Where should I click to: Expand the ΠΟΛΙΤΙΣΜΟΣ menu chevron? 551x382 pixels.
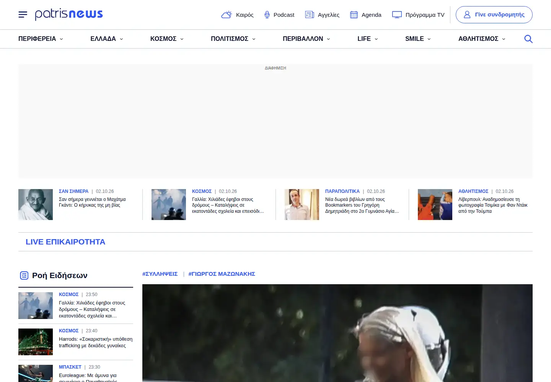[254, 39]
